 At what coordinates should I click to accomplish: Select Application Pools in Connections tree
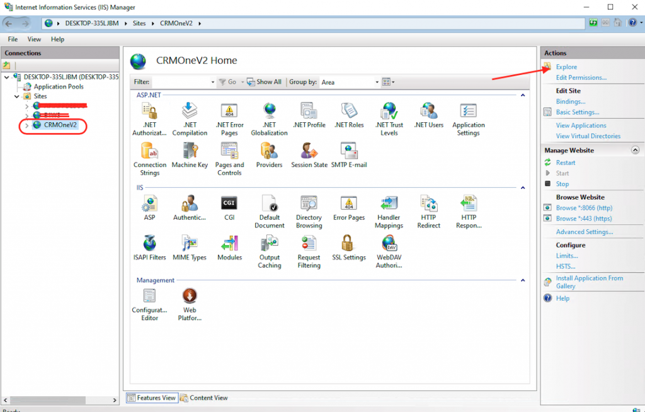(x=59, y=87)
